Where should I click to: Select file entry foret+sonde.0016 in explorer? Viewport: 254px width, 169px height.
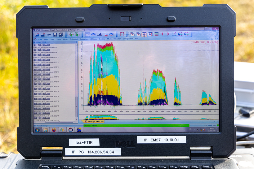point(46,87)
